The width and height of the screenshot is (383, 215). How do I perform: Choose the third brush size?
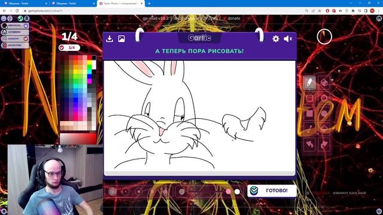(x=139, y=192)
